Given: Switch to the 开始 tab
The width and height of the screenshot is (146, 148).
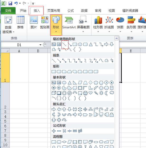Looking at the screenshot, I should pos(23,10).
